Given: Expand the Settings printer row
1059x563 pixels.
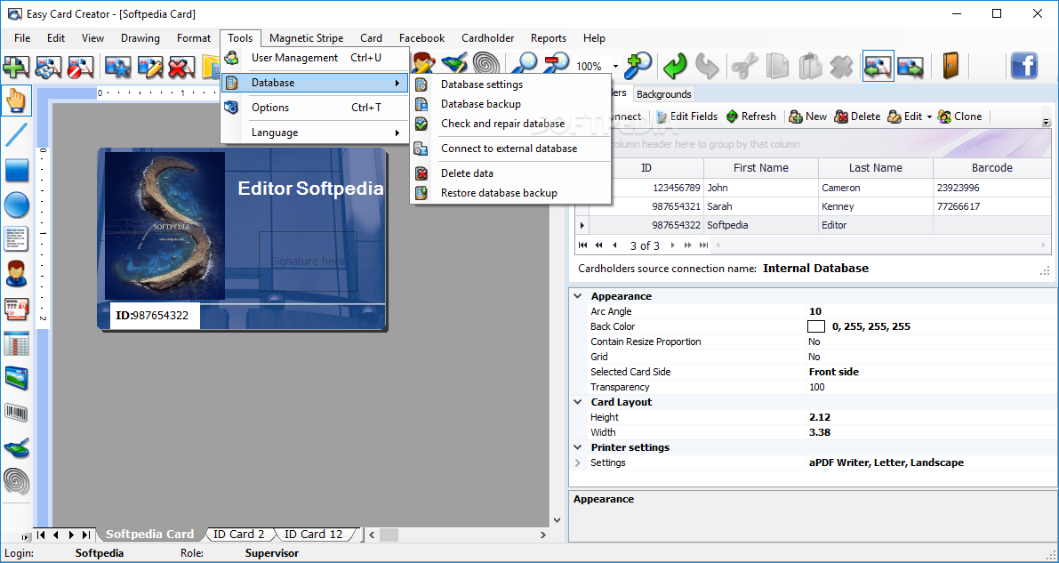Looking at the screenshot, I should (x=577, y=462).
